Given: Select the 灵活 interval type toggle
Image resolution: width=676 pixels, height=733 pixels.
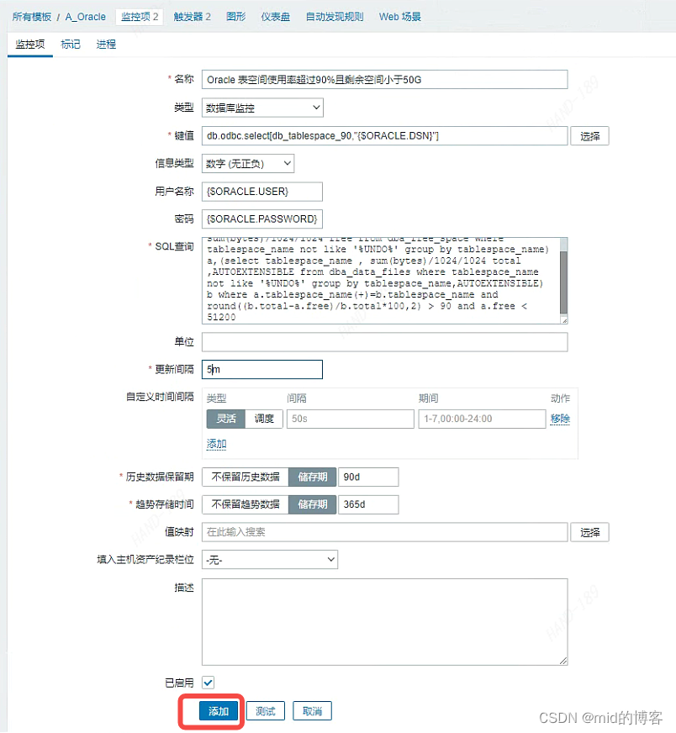Looking at the screenshot, I should (226, 419).
